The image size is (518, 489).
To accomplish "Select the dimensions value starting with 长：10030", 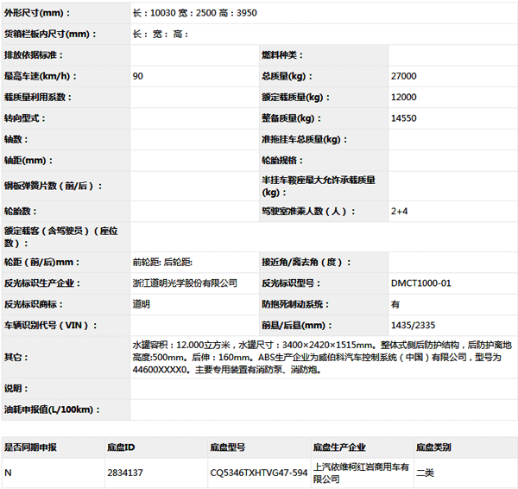I will [194, 13].
